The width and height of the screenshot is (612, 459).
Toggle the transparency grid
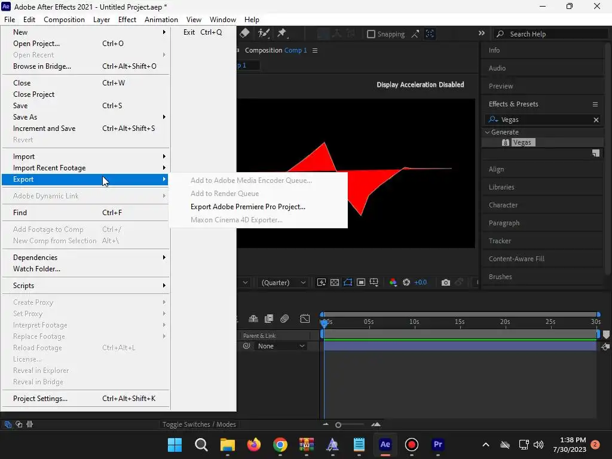click(335, 282)
